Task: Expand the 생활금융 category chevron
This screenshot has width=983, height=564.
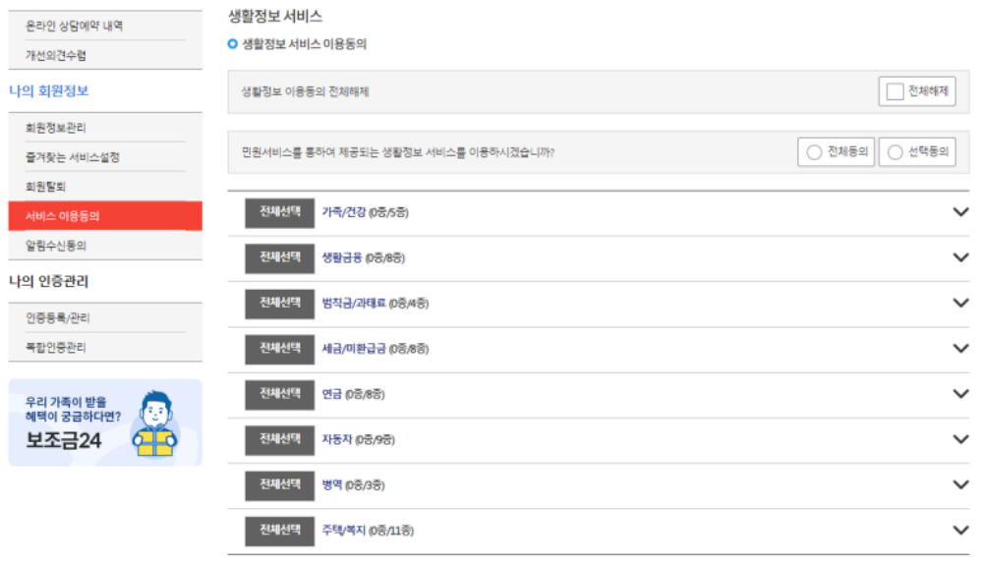Action: click(960, 257)
